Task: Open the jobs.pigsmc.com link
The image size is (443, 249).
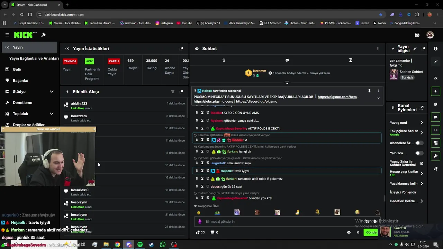Action: pyautogui.click(x=214, y=102)
